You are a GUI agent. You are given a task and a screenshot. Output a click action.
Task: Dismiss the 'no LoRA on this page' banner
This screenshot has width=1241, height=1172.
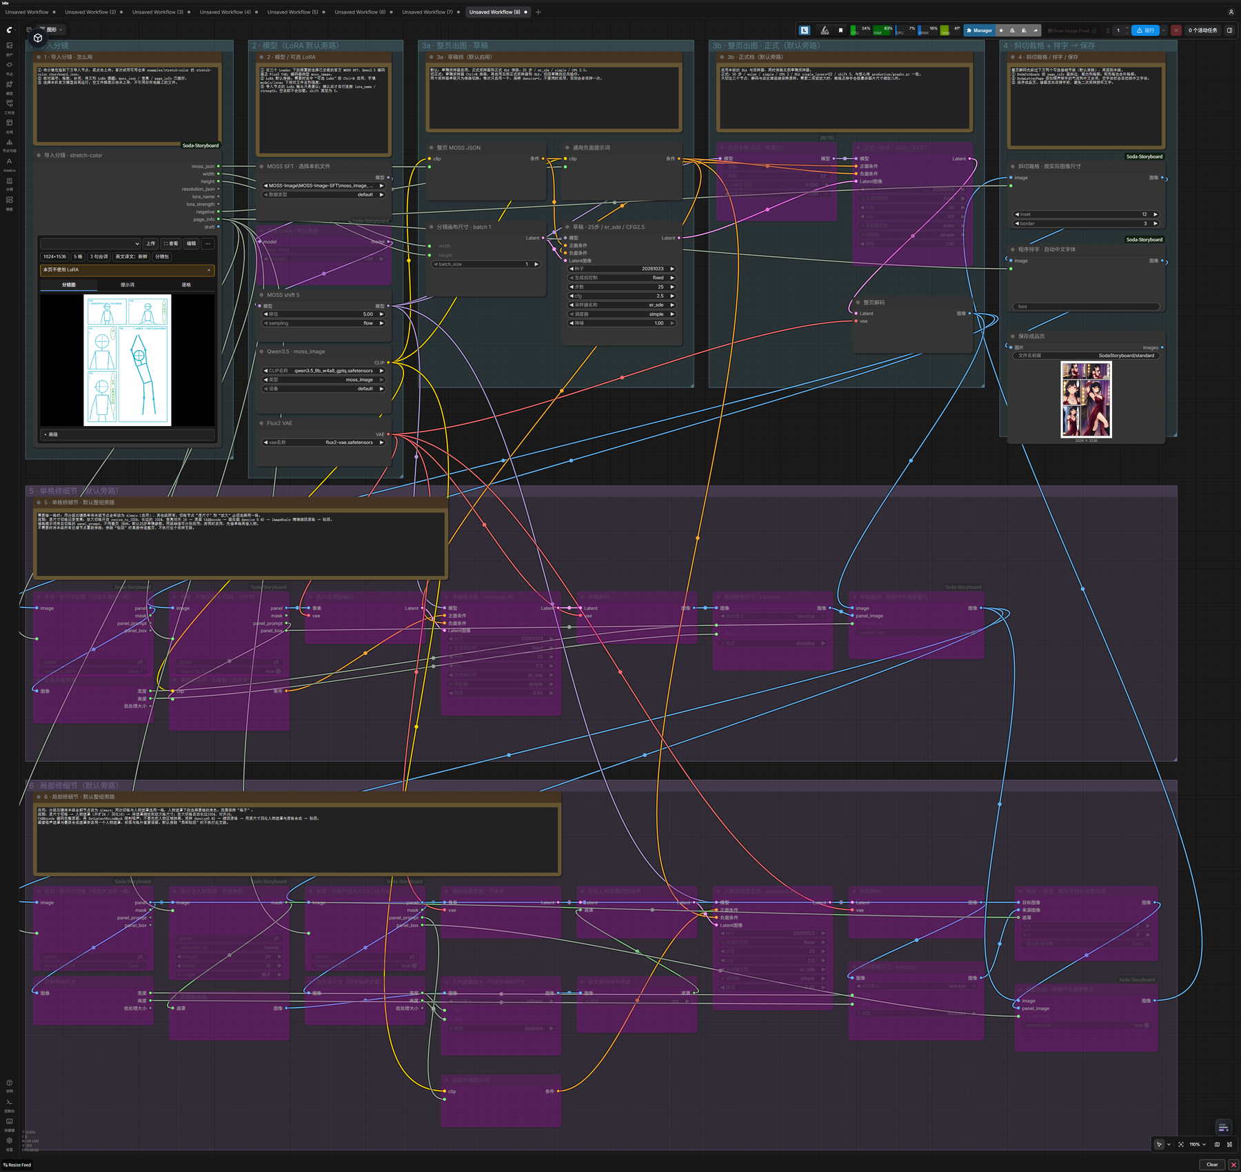coord(209,270)
